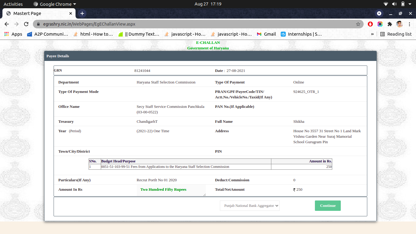Expand hidden bookmarks chevron
Viewport: 416px width, 234px height.
click(372, 34)
